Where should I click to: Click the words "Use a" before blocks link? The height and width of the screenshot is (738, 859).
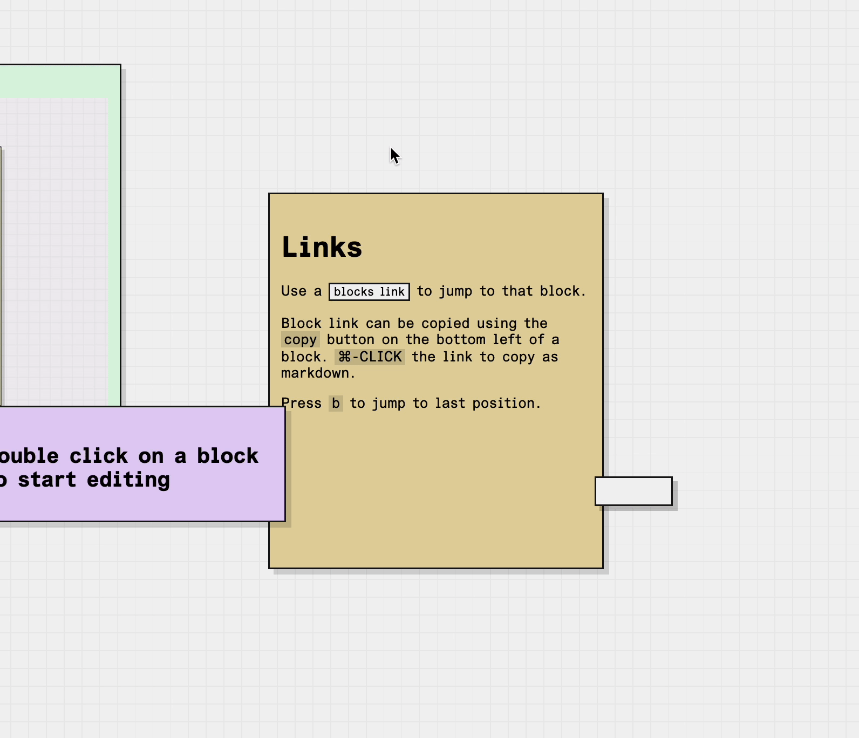tap(301, 291)
